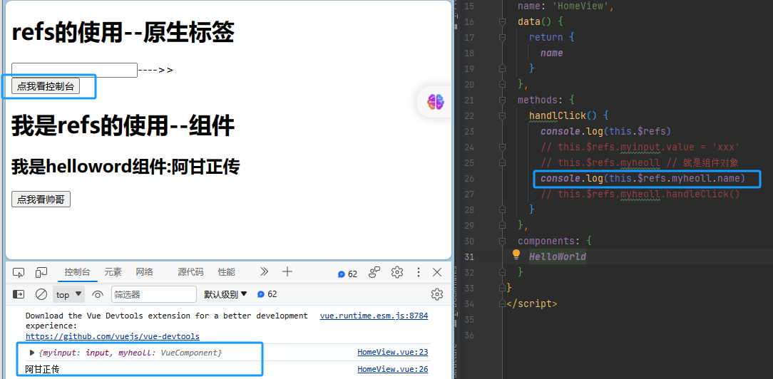773x379 pixels.
Task: Show more DevTools tabs chevron
Action: tap(265, 271)
